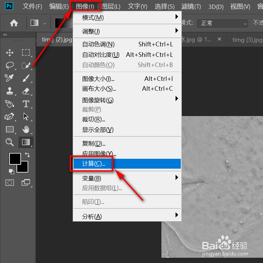Image resolution: width=263 pixels, height=263 pixels.
Task: Change screen mode icon
Action: [26, 182]
